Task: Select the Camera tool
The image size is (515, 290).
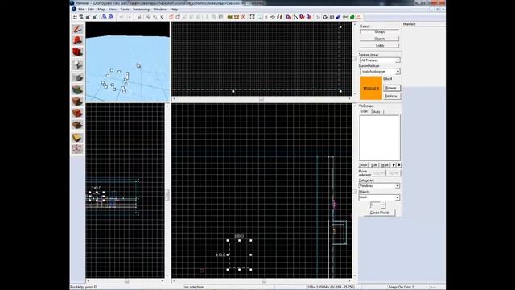Action: point(77,52)
